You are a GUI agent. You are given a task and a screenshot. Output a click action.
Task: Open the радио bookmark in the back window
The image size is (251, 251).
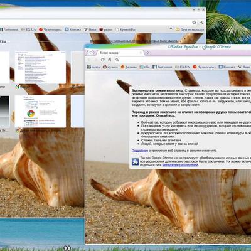pos(106,29)
